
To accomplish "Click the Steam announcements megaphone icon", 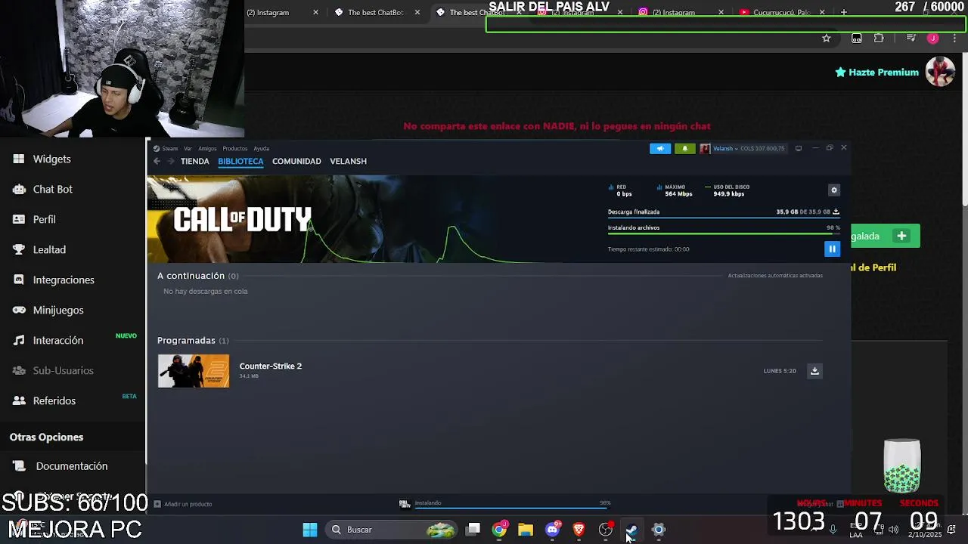I will coord(659,148).
